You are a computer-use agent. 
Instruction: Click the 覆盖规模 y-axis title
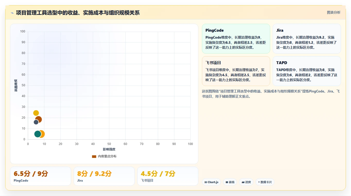point(16,86)
